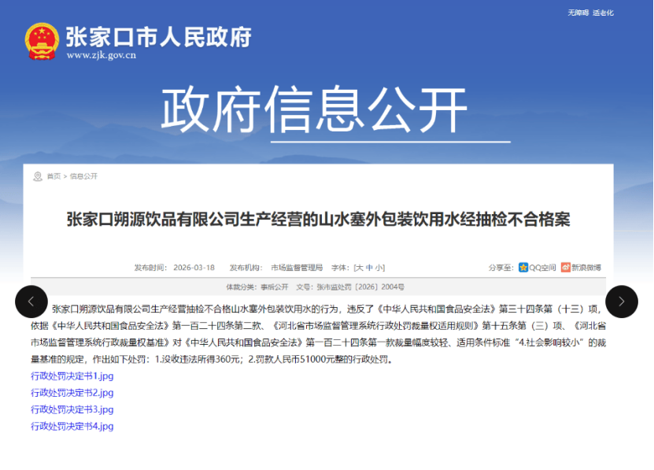The image size is (654, 470).
Task: Click the 政府信息公开 banner heading
Action: [315, 109]
